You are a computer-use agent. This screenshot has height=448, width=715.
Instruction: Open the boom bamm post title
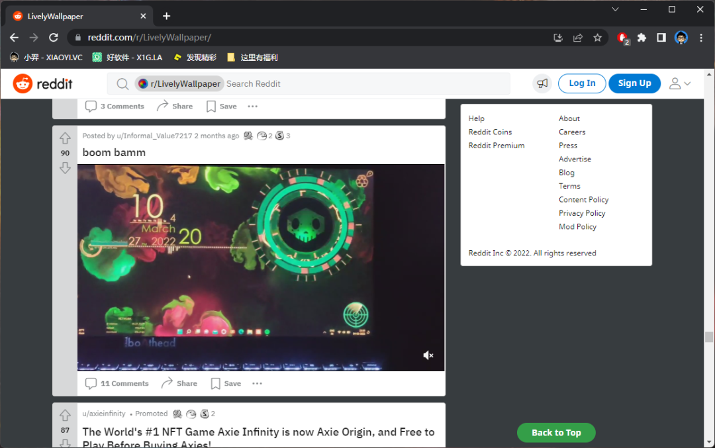pyautogui.click(x=114, y=153)
